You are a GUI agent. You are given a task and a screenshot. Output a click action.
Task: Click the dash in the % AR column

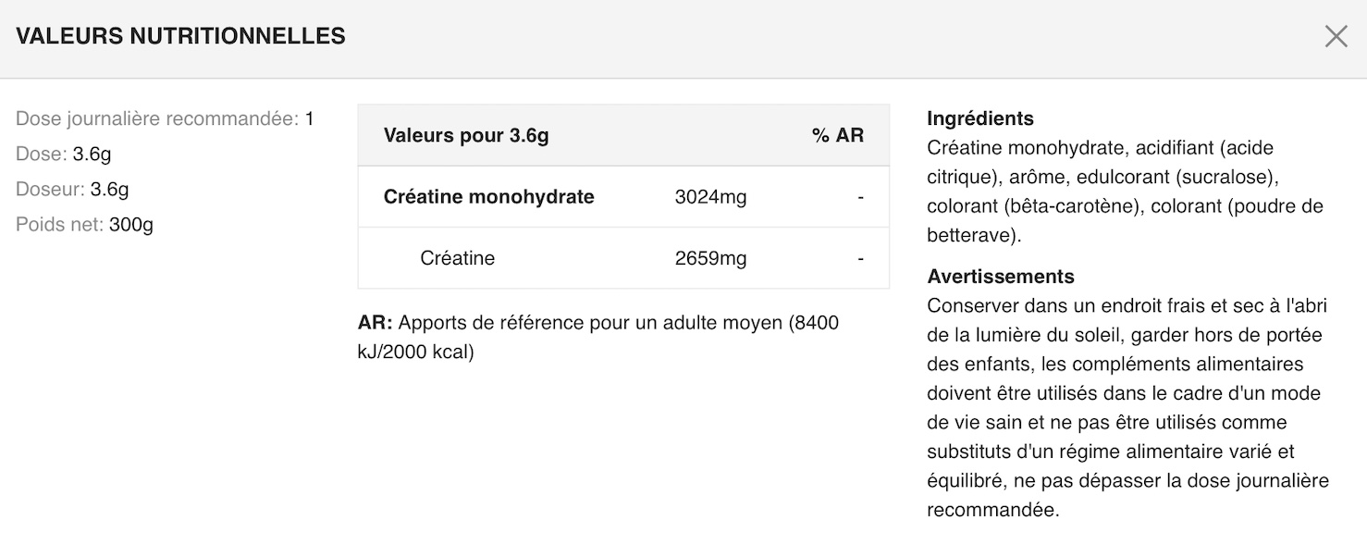click(x=860, y=196)
